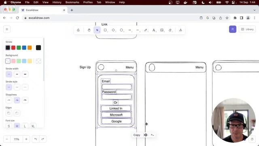Image resolution: width=259 pixels, height=146 pixels.
Task: Set sloppiness to architect
Action: click(x=9, y=100)
